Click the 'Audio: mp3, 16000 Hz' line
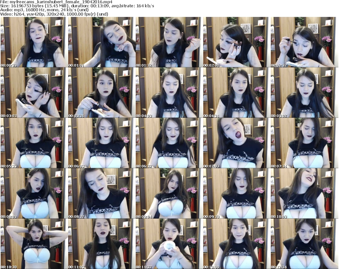 (x=44, y=10)
